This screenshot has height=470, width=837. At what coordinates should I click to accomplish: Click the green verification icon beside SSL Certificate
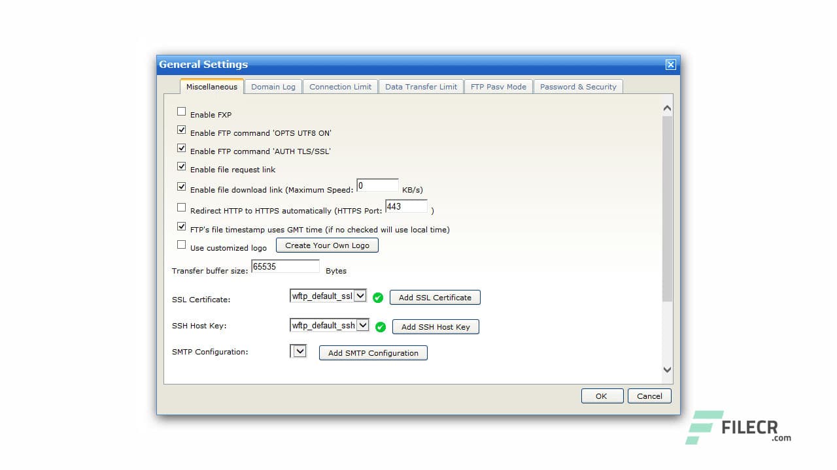point(378,297)
